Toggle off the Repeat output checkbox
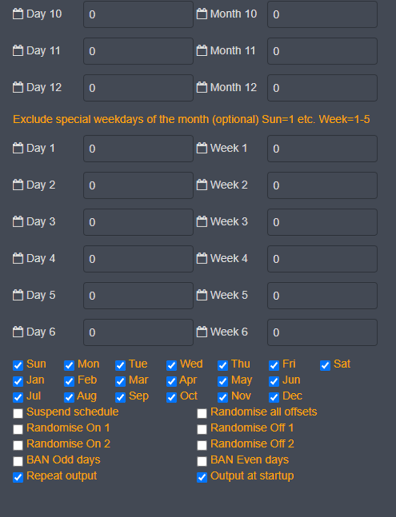The image size is (396, 517). [x=18, y=477]
